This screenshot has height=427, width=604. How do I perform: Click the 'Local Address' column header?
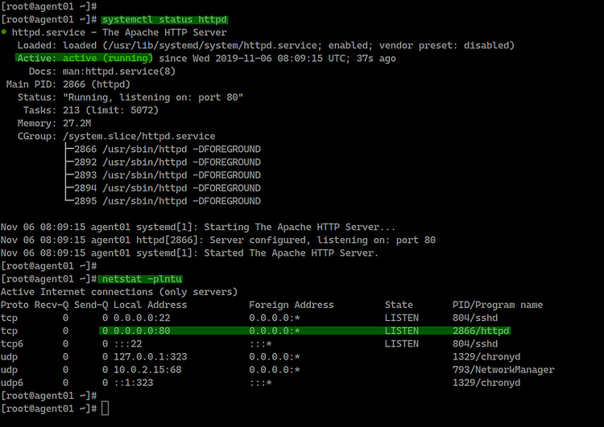[150, 305]
